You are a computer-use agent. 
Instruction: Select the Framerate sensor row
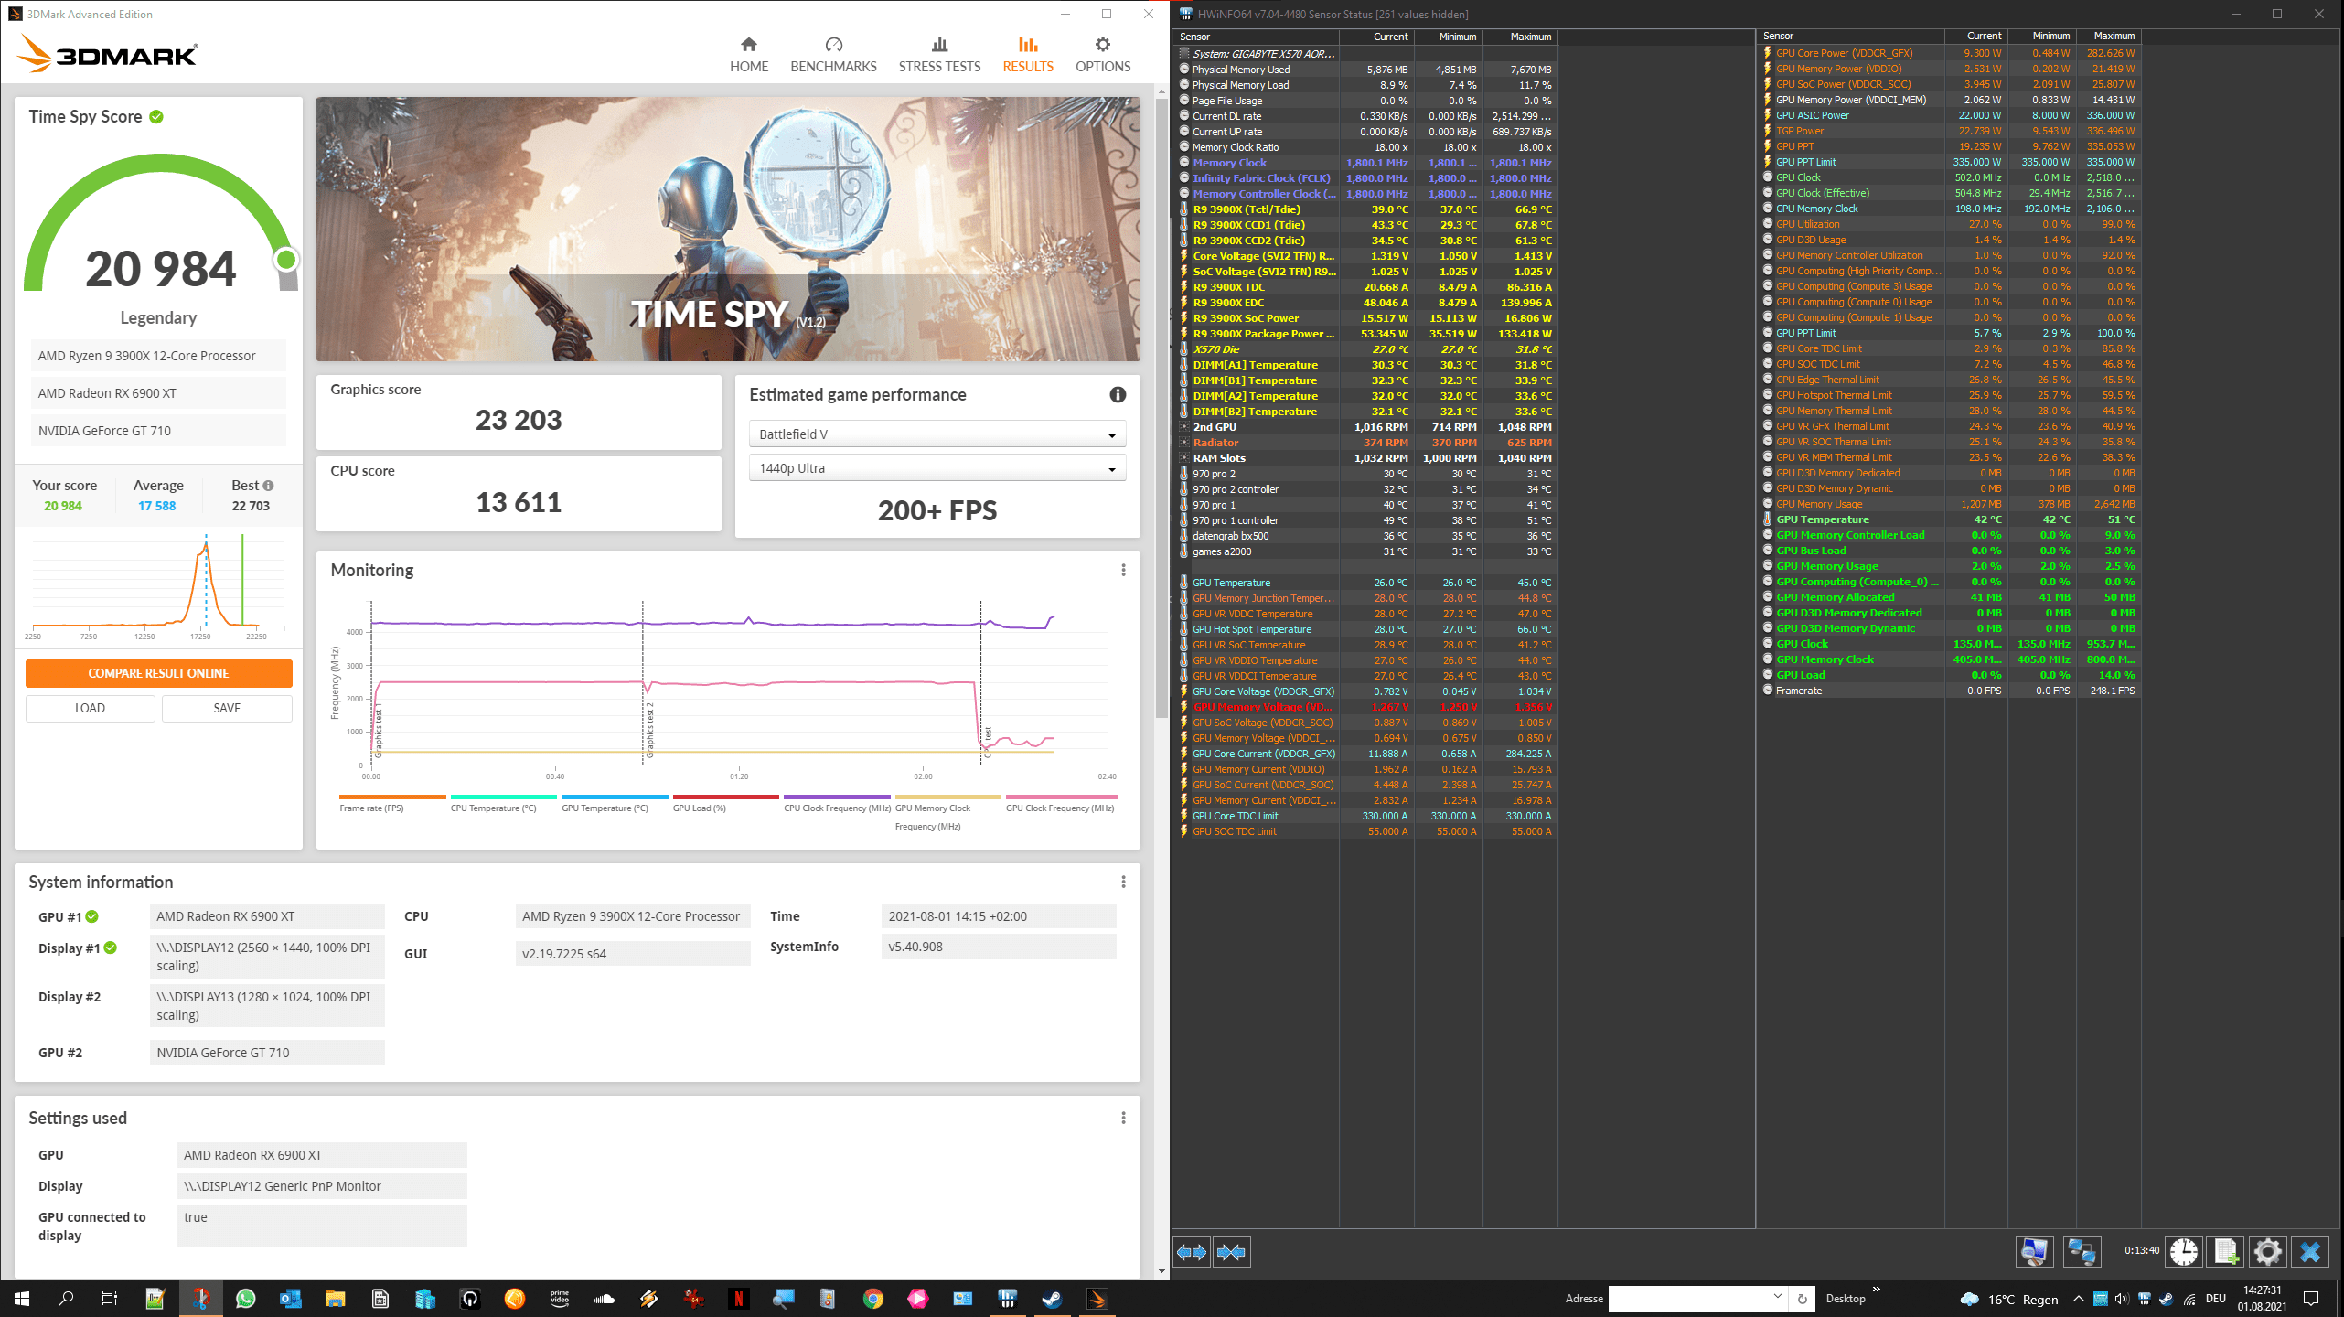[x=1948, y=691]
